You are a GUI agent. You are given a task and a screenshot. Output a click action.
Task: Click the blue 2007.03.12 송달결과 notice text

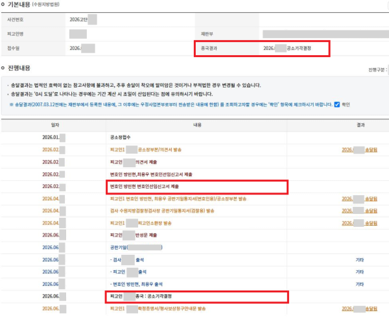point(171,104)
